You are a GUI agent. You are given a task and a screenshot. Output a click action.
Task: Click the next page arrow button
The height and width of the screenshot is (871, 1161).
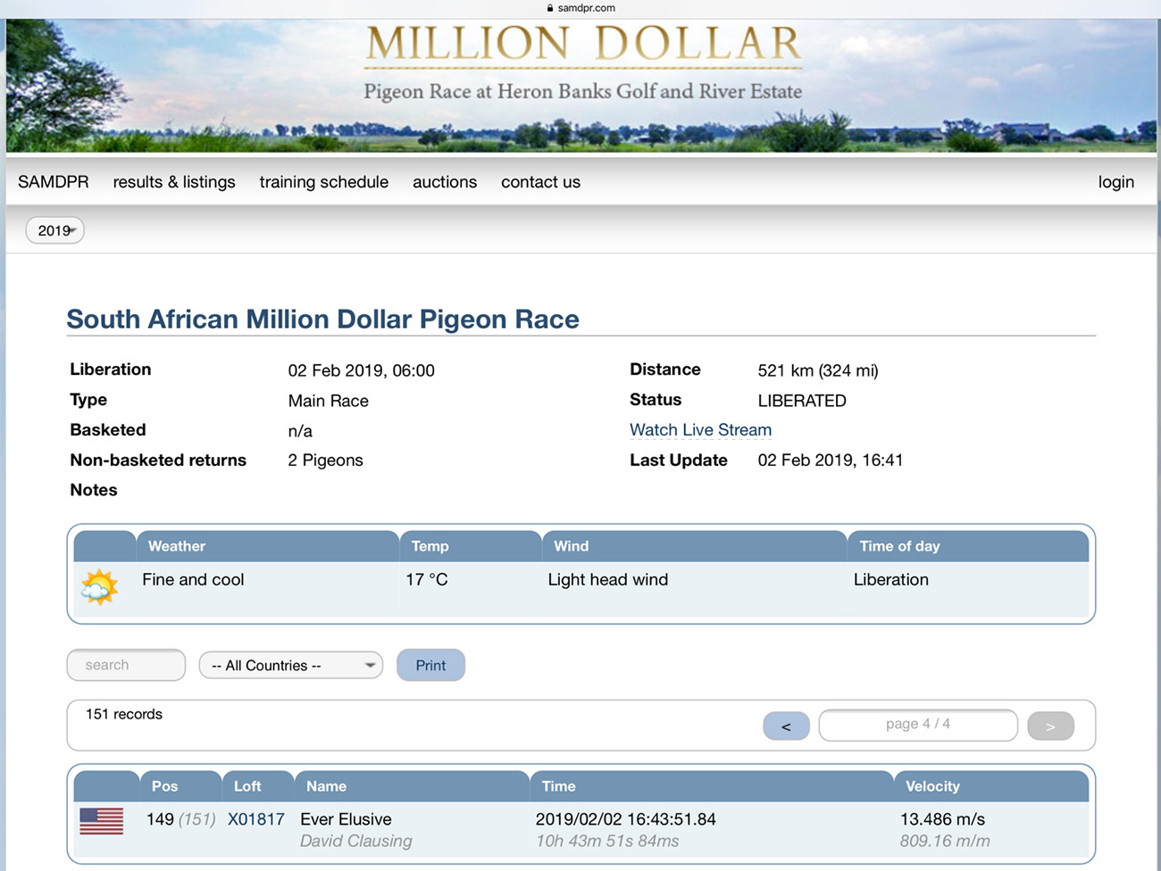(1050, 726)
